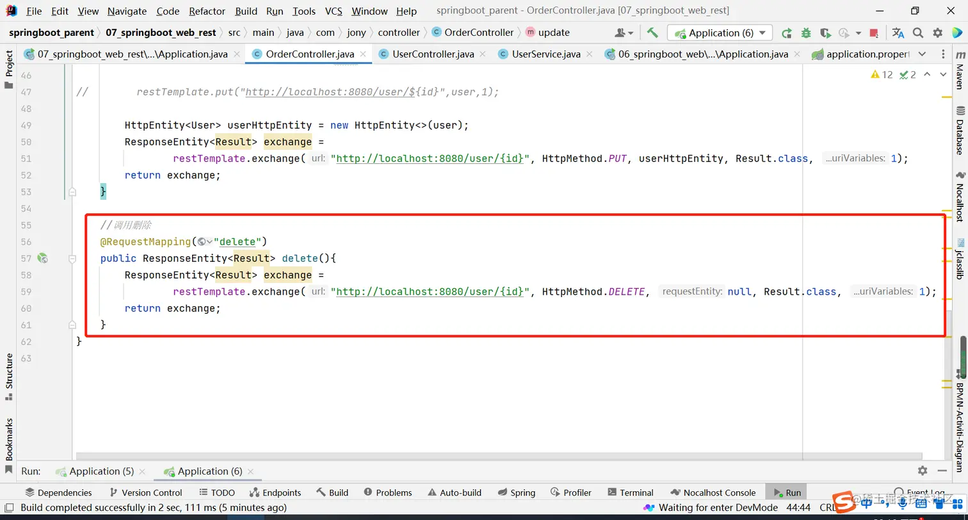Open the Terminal tool window button
This screenshot has height=520, width=968.
(631, 492)
